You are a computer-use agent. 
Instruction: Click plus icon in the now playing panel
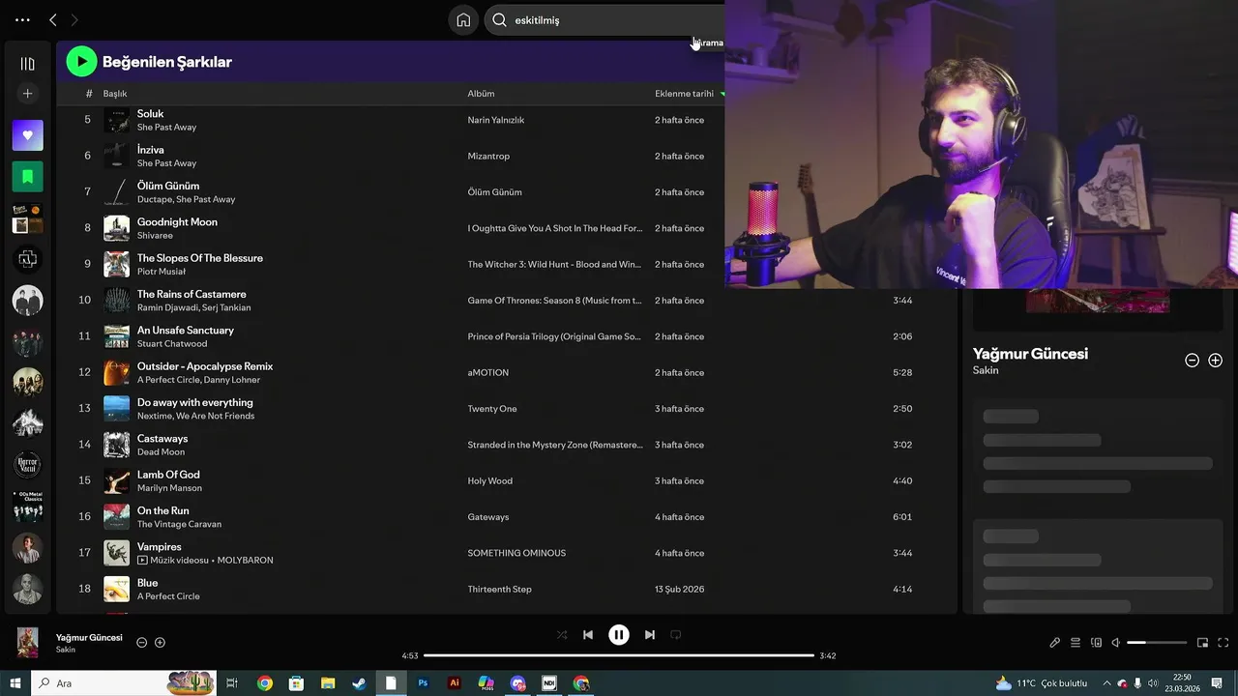point(1215,361)
